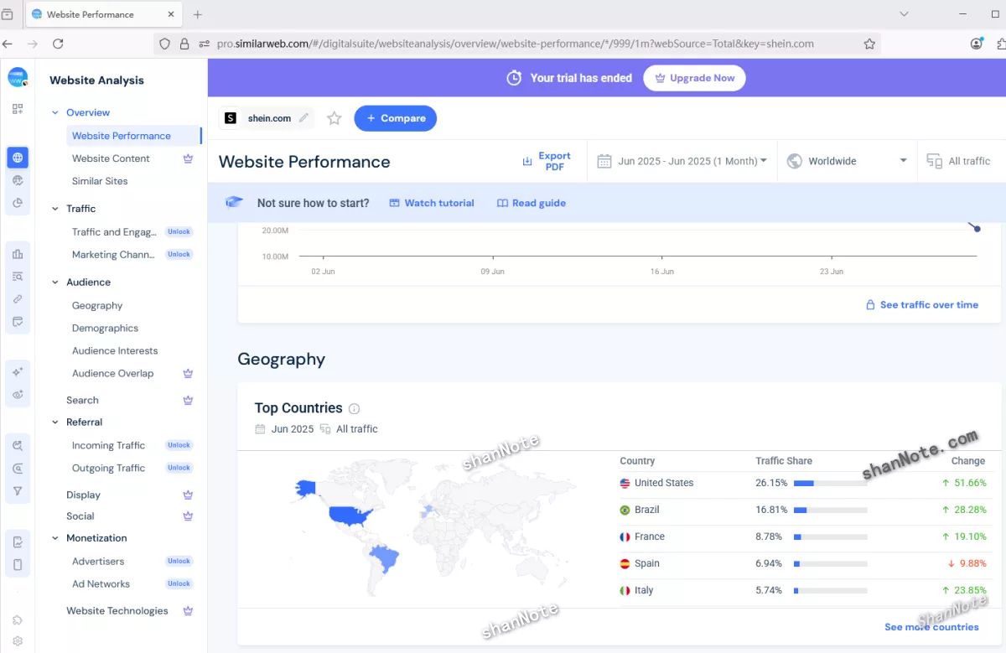Click the crown icon next to Search
1006x653 pixels.
189,401
